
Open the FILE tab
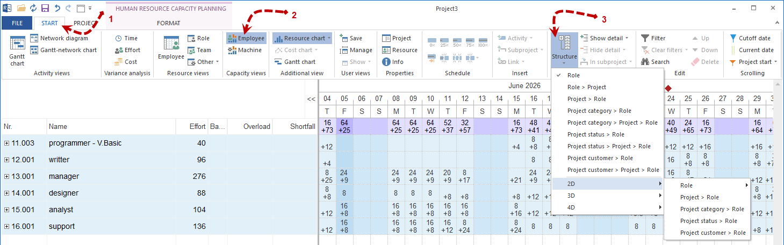17,23
